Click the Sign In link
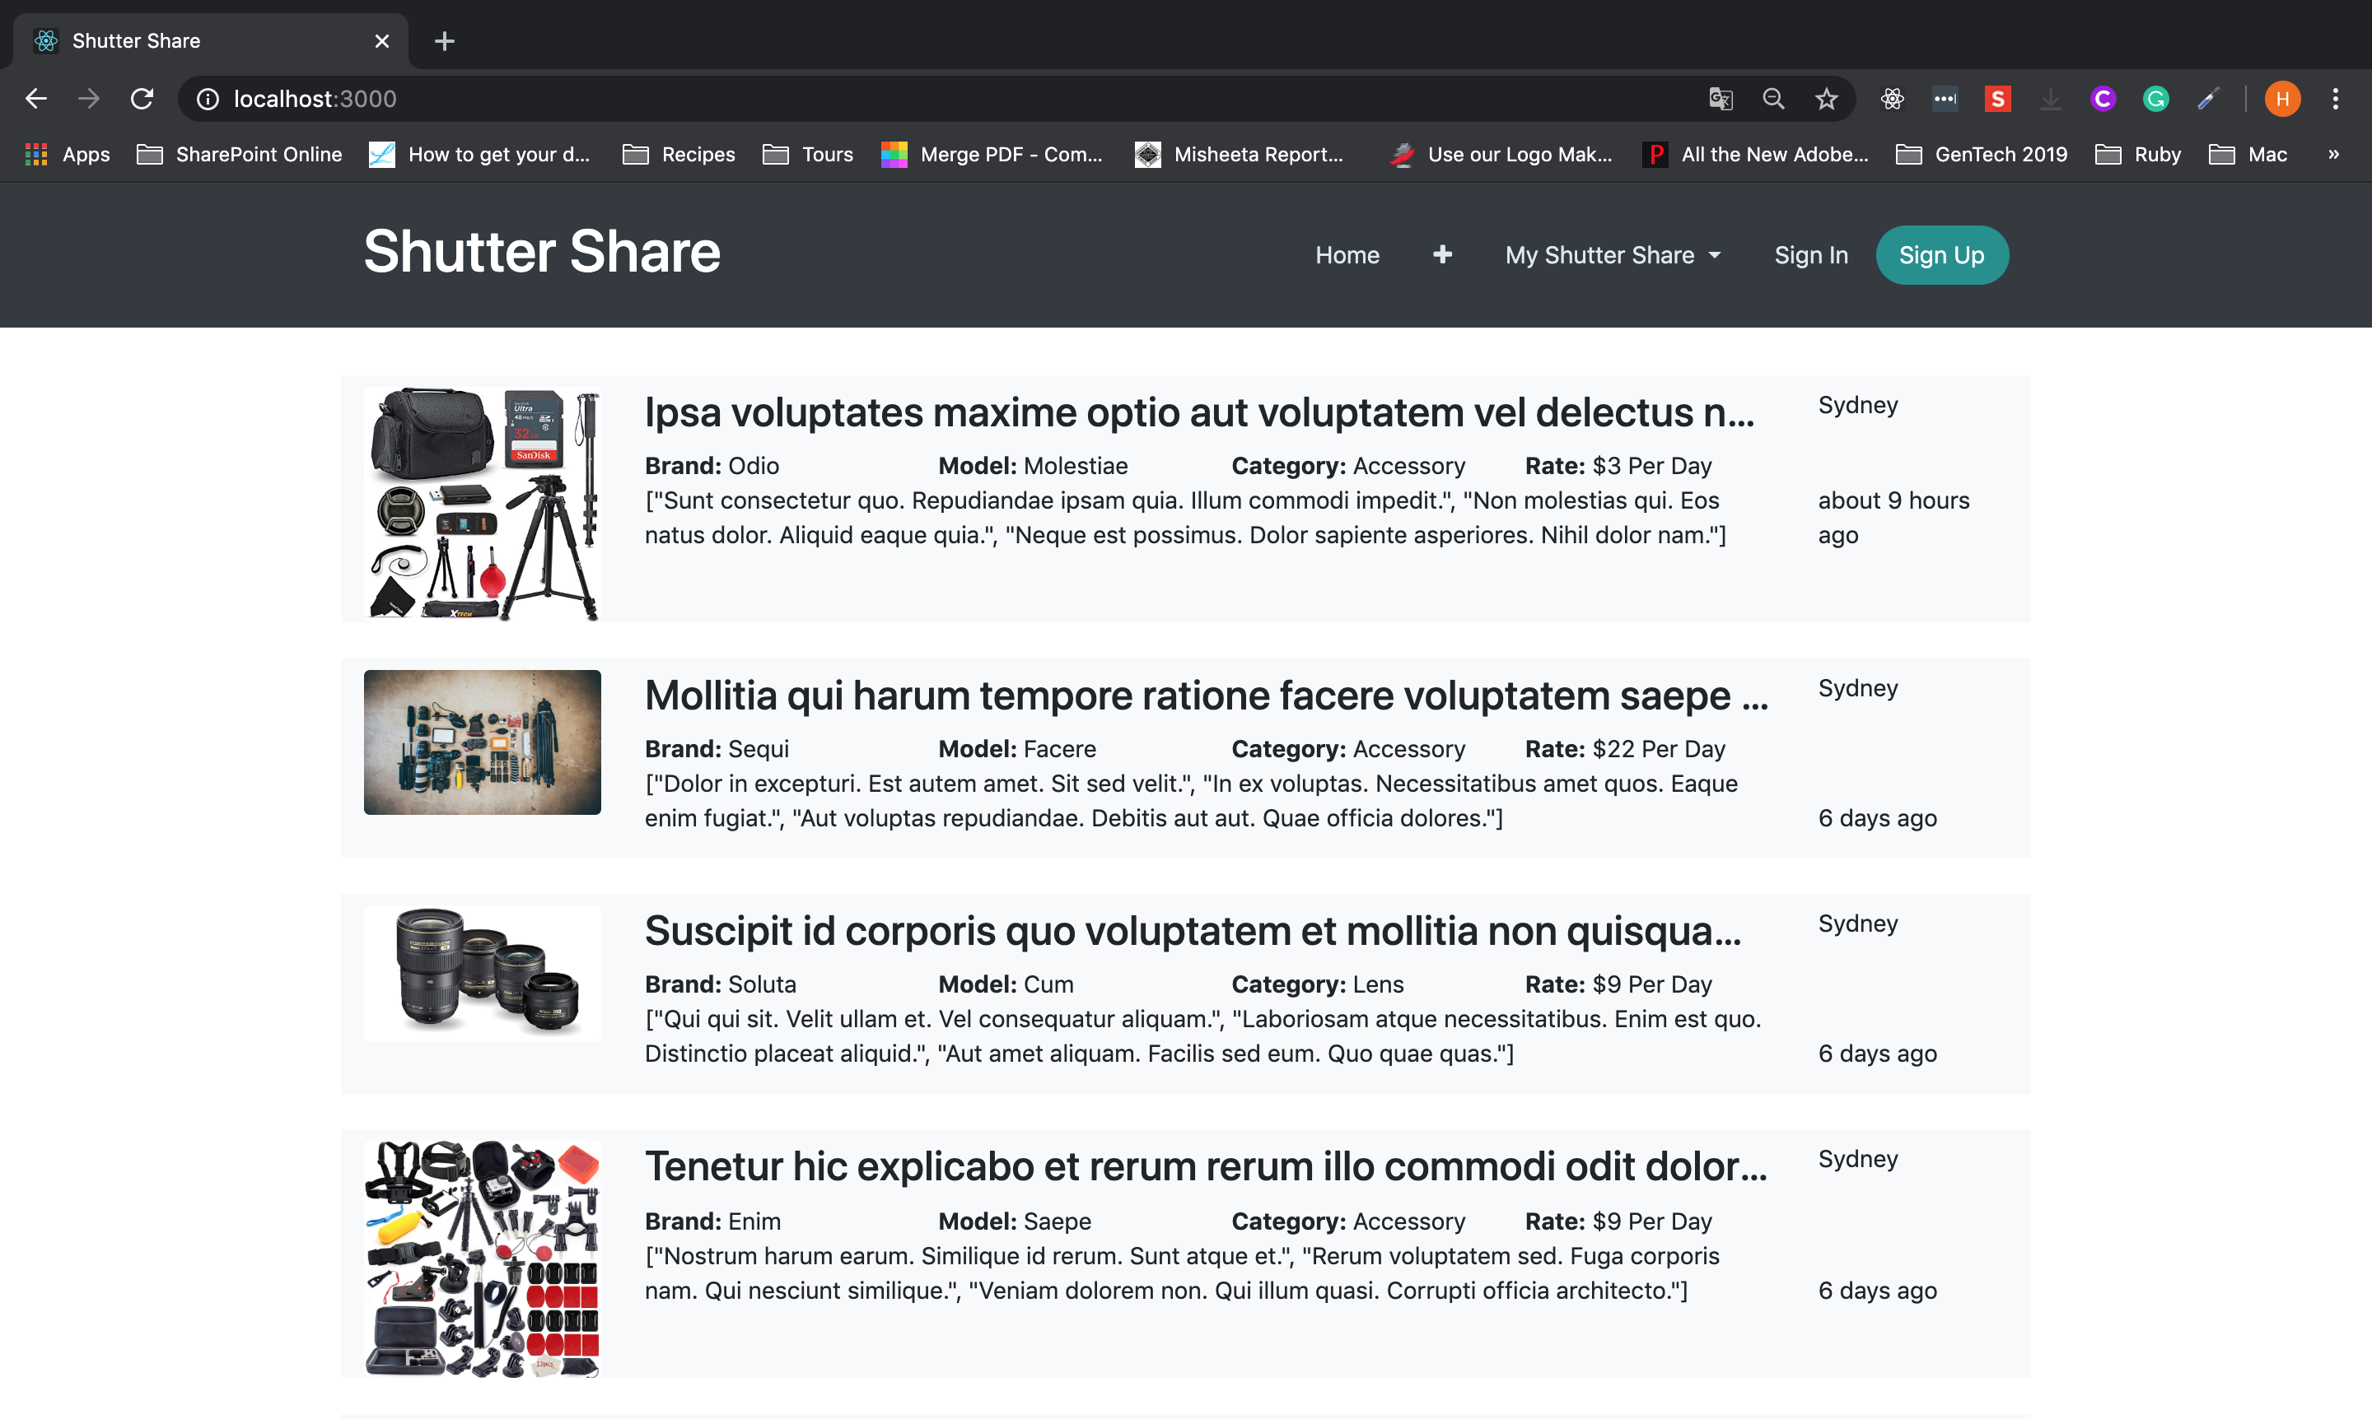The image size is (2372, 1419). [1810, 255]
